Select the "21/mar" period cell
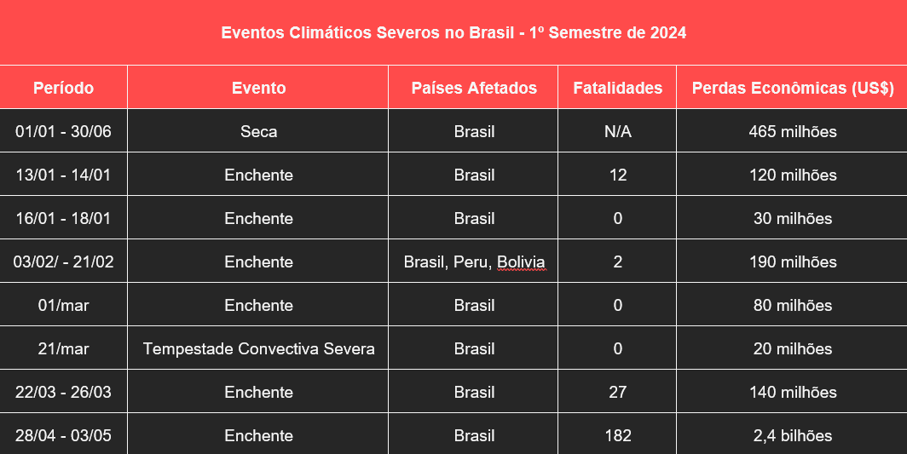907x454 pixels. [x=64, y=349]
